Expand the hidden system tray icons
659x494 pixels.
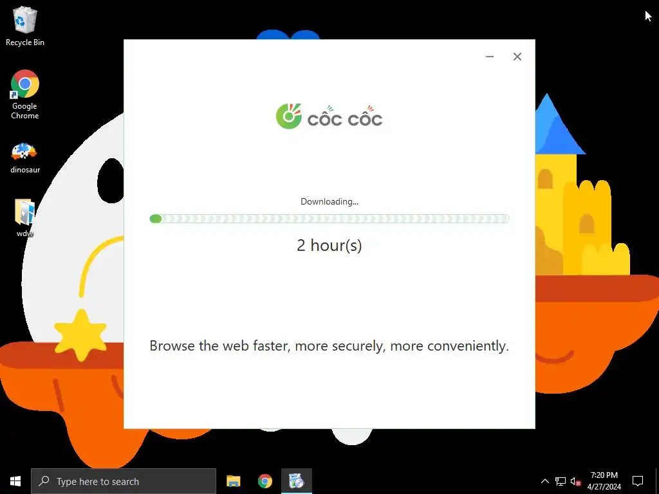[544, 481]
